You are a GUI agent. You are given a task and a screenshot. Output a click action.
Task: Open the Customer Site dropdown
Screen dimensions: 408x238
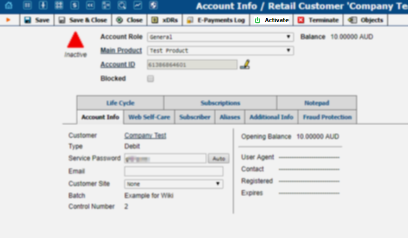[173, 184]
